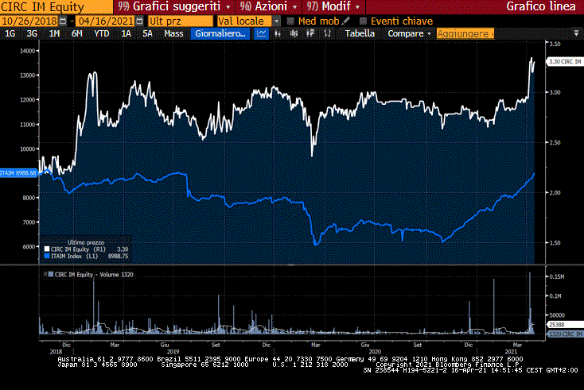Click the ITAIM 8988.68 axis label
The width and height of the screenshot is (584, 390).
tap(18, 173)
